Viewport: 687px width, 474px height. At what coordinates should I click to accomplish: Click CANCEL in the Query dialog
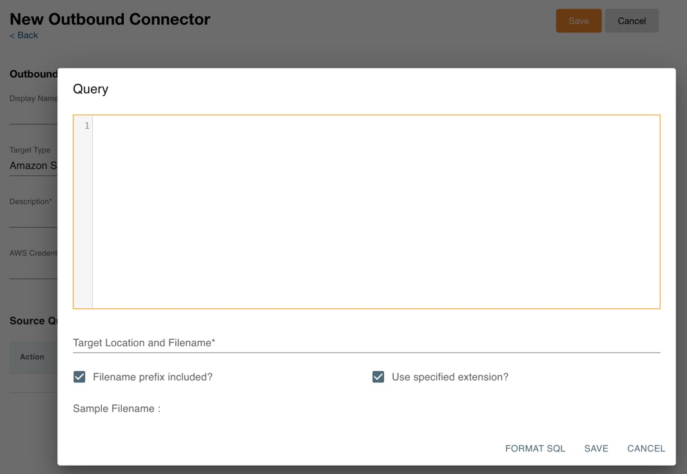point(646,448)
